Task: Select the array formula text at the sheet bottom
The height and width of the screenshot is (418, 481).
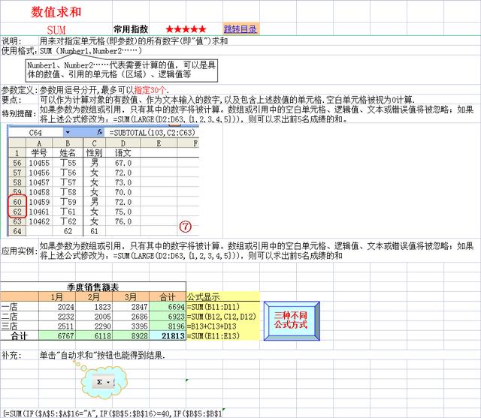Action: coord(112,413)
